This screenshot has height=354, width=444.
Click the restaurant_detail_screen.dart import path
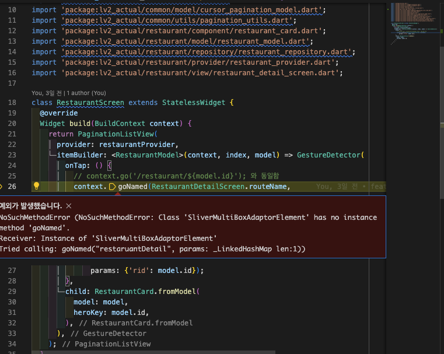(202, 73)
